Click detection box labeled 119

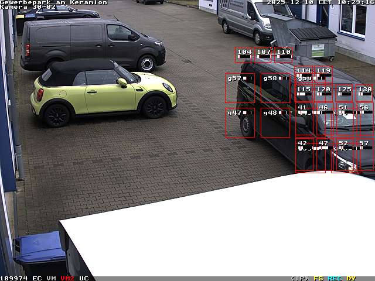click(x=323, y=74)
